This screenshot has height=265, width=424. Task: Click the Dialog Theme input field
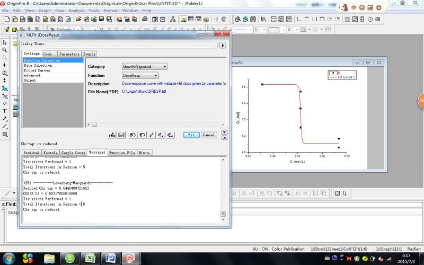pos(131,45)
